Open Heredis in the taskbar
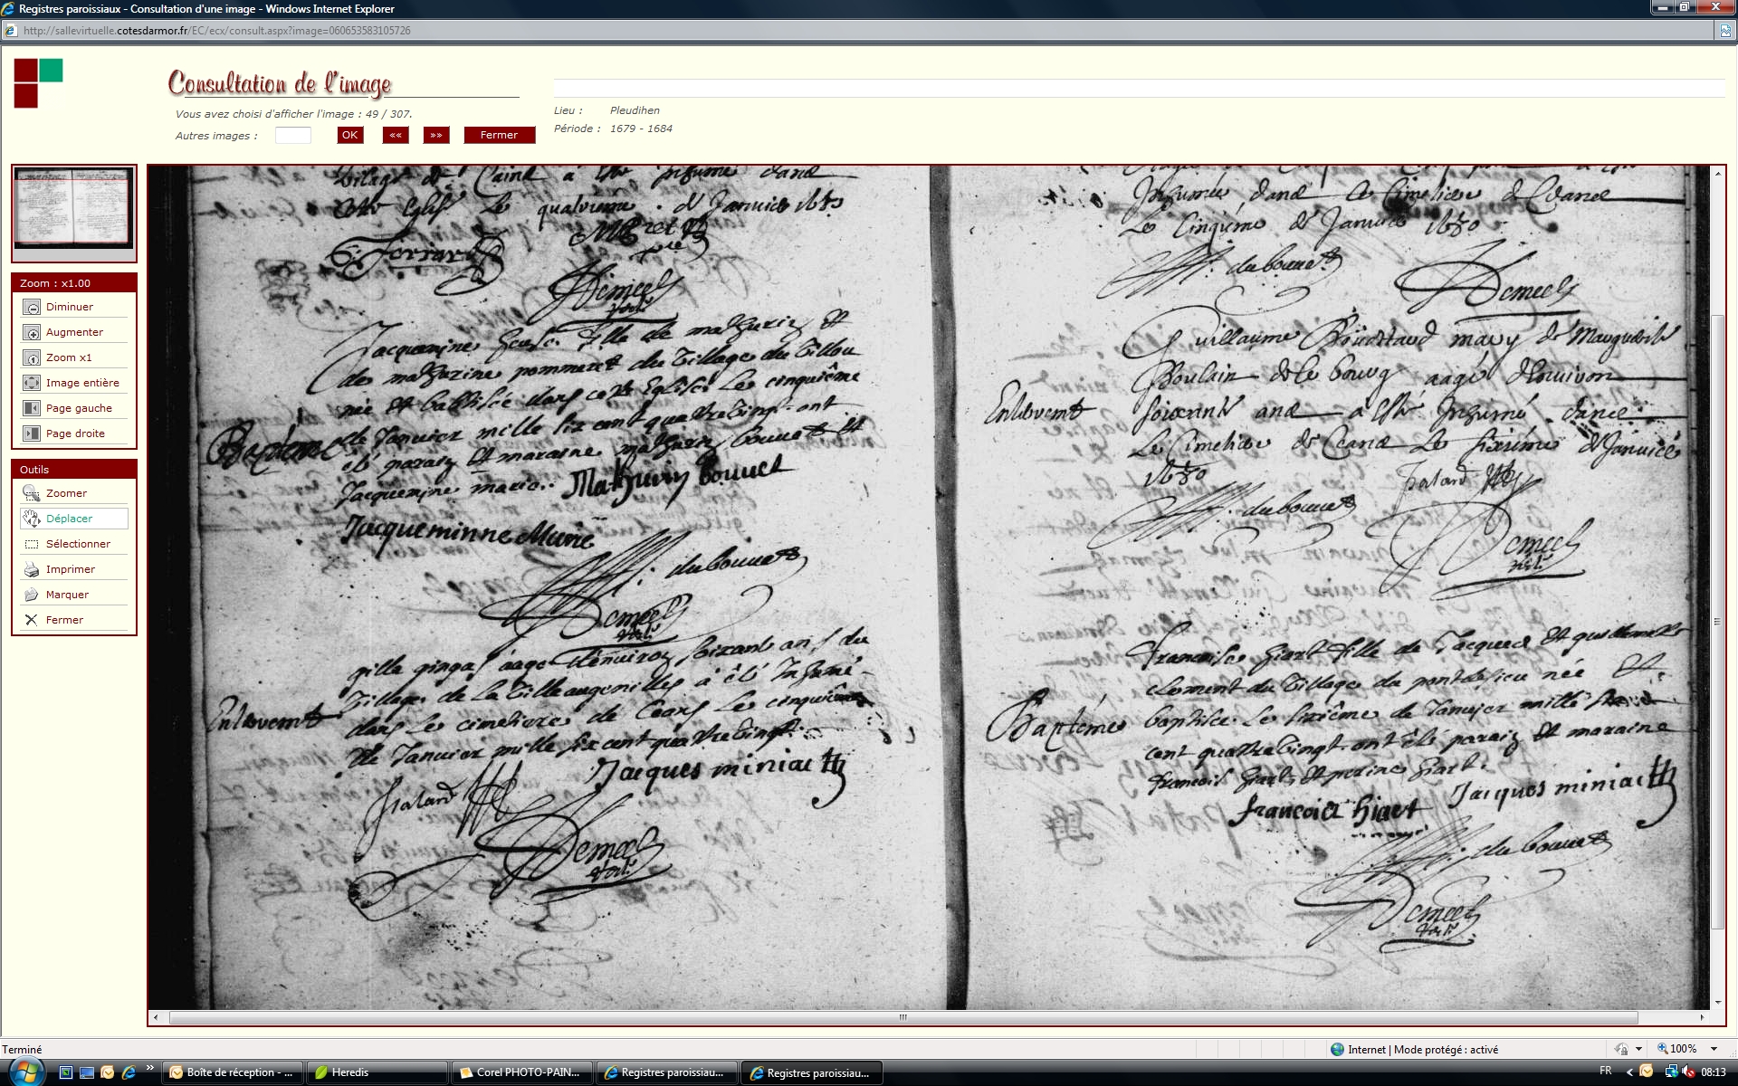The height and width of the screenshot is (1086, 1738). click(376, 1072)
